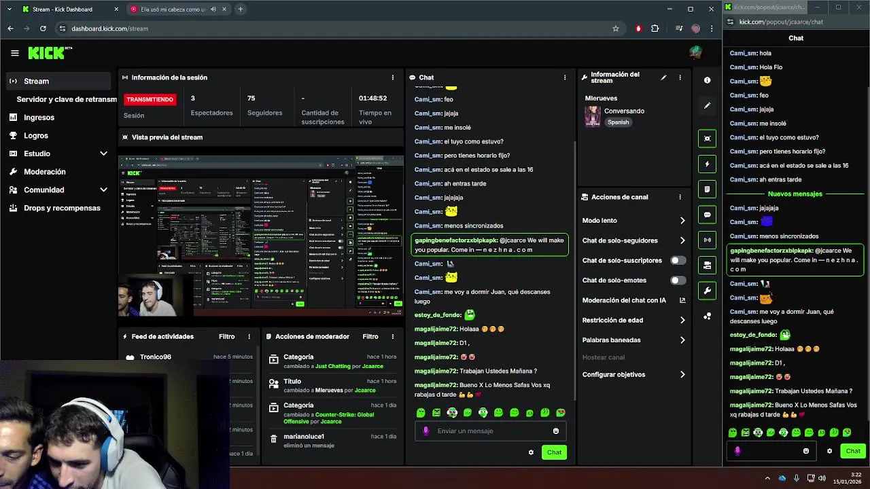Open Configurar objetivos arrow
Viewport: 870px width, 489px height.
pos(682,375)
